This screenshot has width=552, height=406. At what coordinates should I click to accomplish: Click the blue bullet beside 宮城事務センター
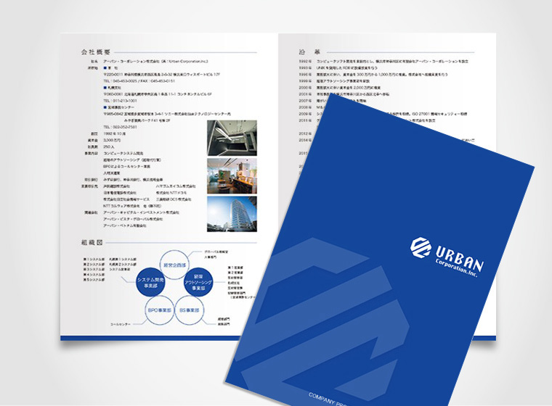[x=105, y=107]
